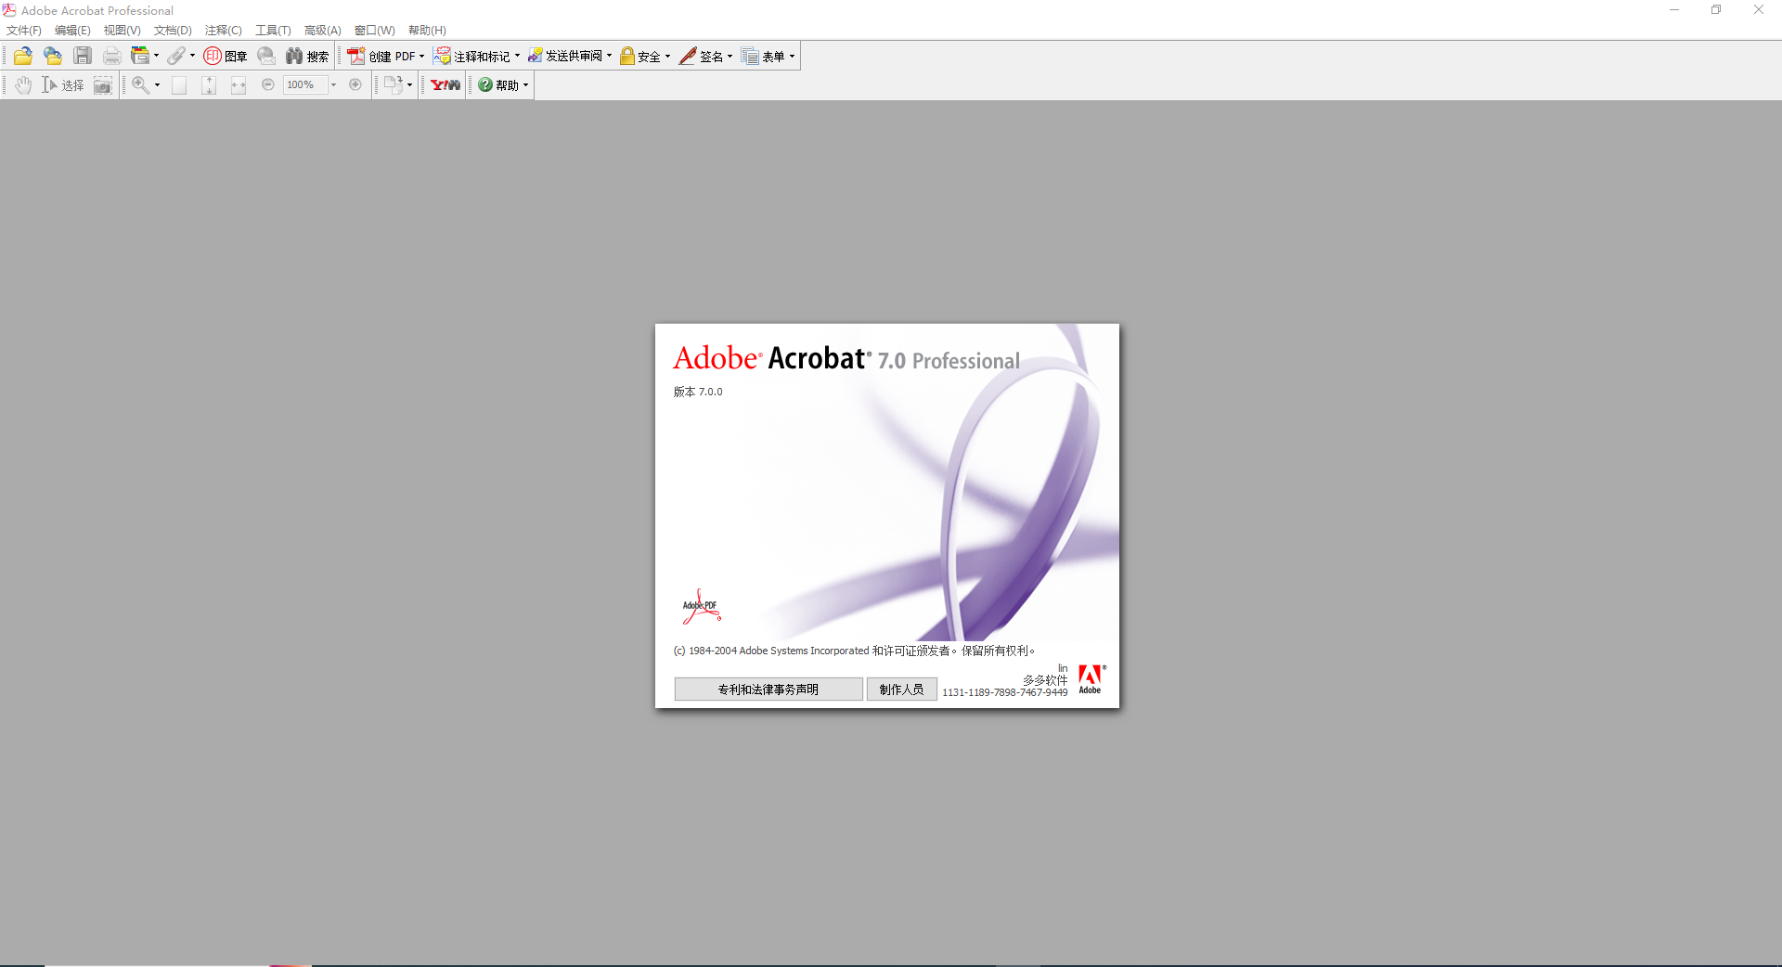Click the 创建 PDF button
This screenshot has height=967, width=1782.
pos(385,57)
